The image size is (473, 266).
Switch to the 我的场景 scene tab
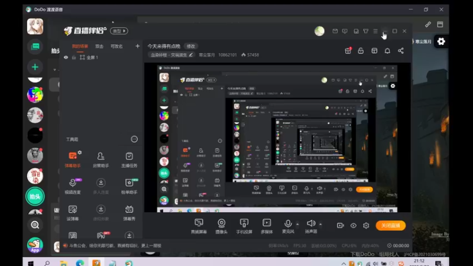pyautogui.click(x=80, y=47)
